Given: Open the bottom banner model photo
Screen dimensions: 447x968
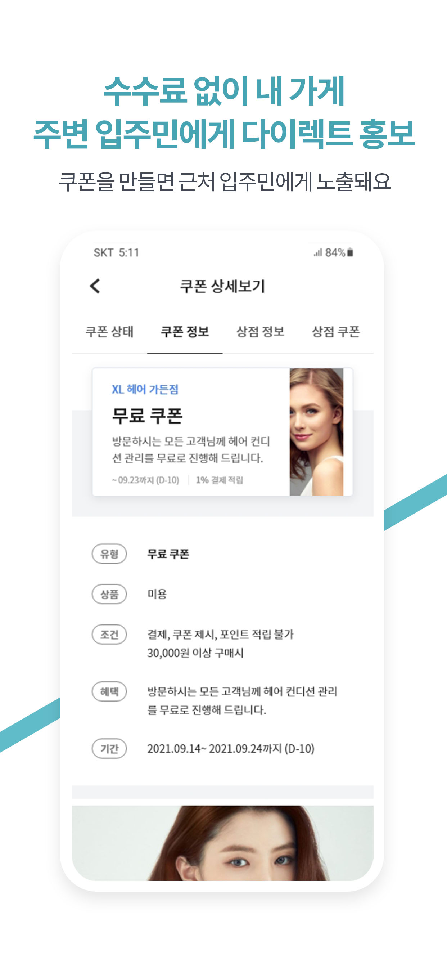Looking at the screenshot, I should 223,843.
